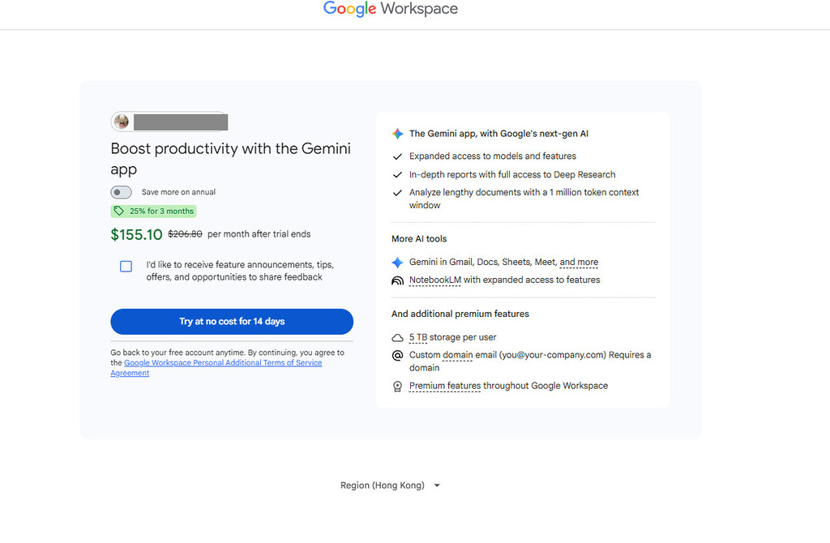Click the underlined Premium features link
This screenshot has height=543, width=830.
pos(445,386)
